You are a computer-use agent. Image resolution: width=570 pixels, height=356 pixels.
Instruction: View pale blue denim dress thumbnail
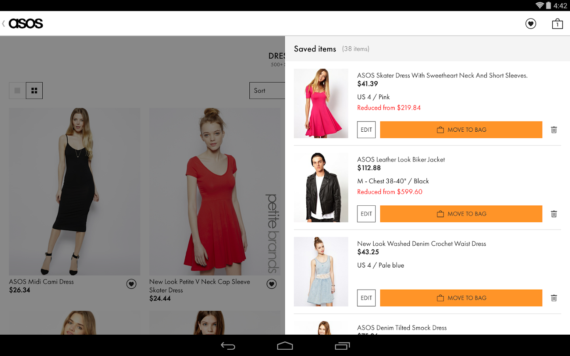(x=321, y=272)
